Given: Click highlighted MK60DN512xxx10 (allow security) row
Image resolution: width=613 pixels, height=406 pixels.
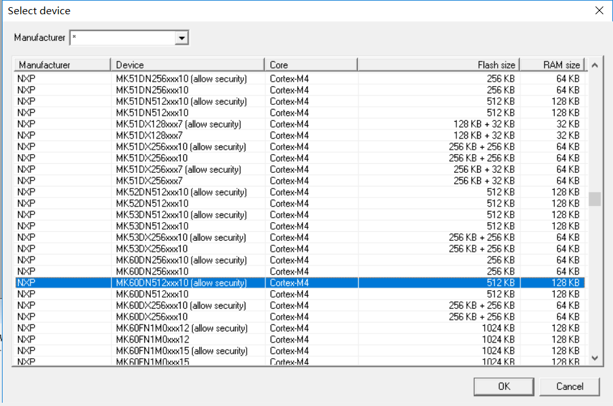Looking at the screenshot, I should 300,283.
